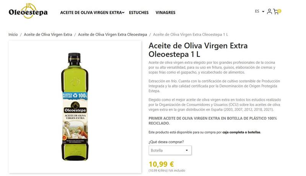Expand Aceite de Oliva Virgen Extra menu chevron
Image resolution: width=306 pixels, height=176 pixels.
[123, 13]
